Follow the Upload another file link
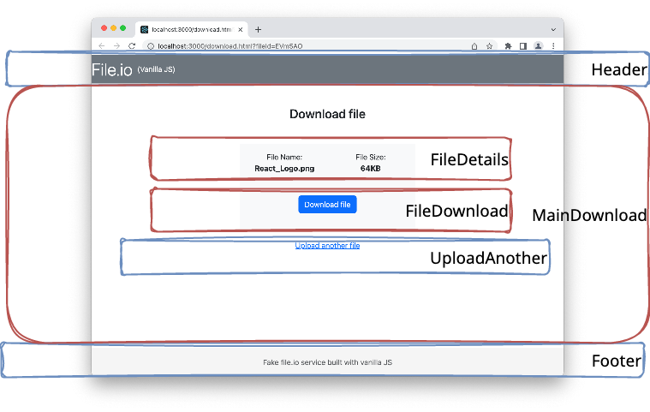Screen dimensions: 650x412 tap(327, 246)
